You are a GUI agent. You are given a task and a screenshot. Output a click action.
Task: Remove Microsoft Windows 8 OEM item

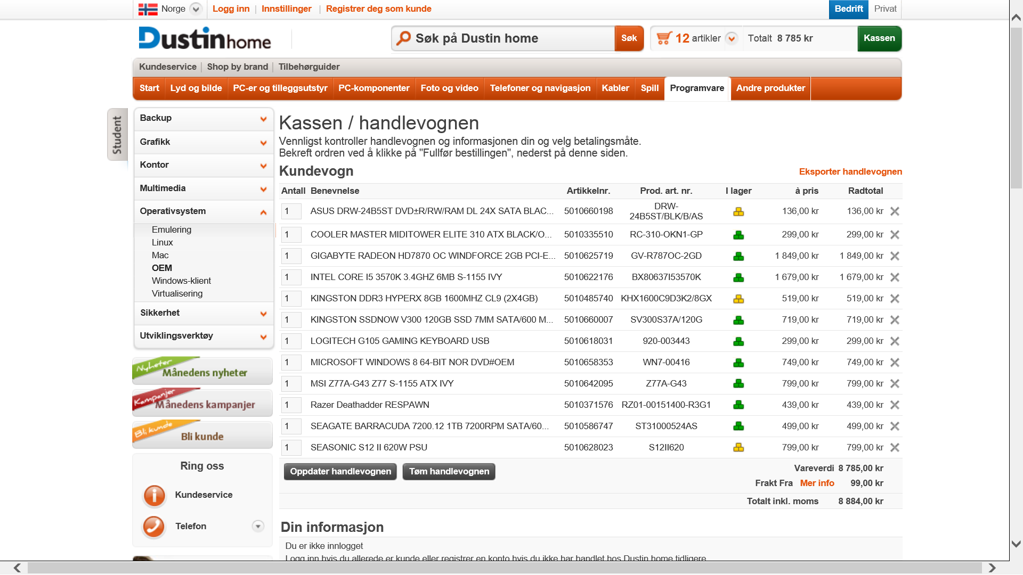(895, 363)
